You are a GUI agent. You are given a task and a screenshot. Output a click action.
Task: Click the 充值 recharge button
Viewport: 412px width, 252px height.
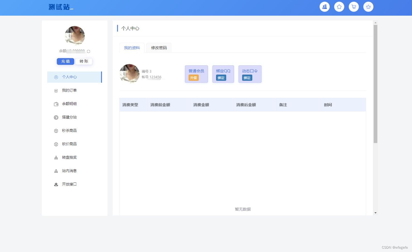tap(65, 61)
